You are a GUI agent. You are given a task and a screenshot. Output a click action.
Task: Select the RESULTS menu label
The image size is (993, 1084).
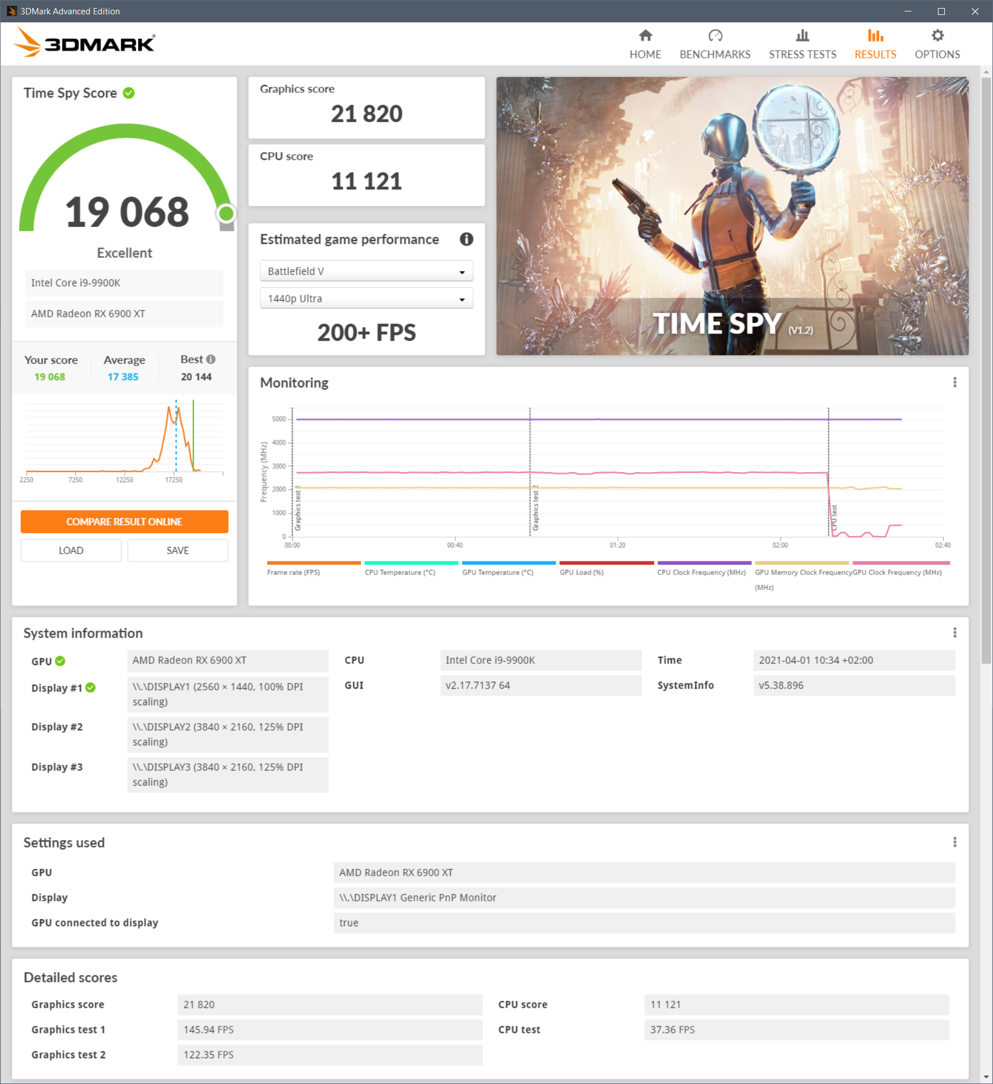click(875, 55)
